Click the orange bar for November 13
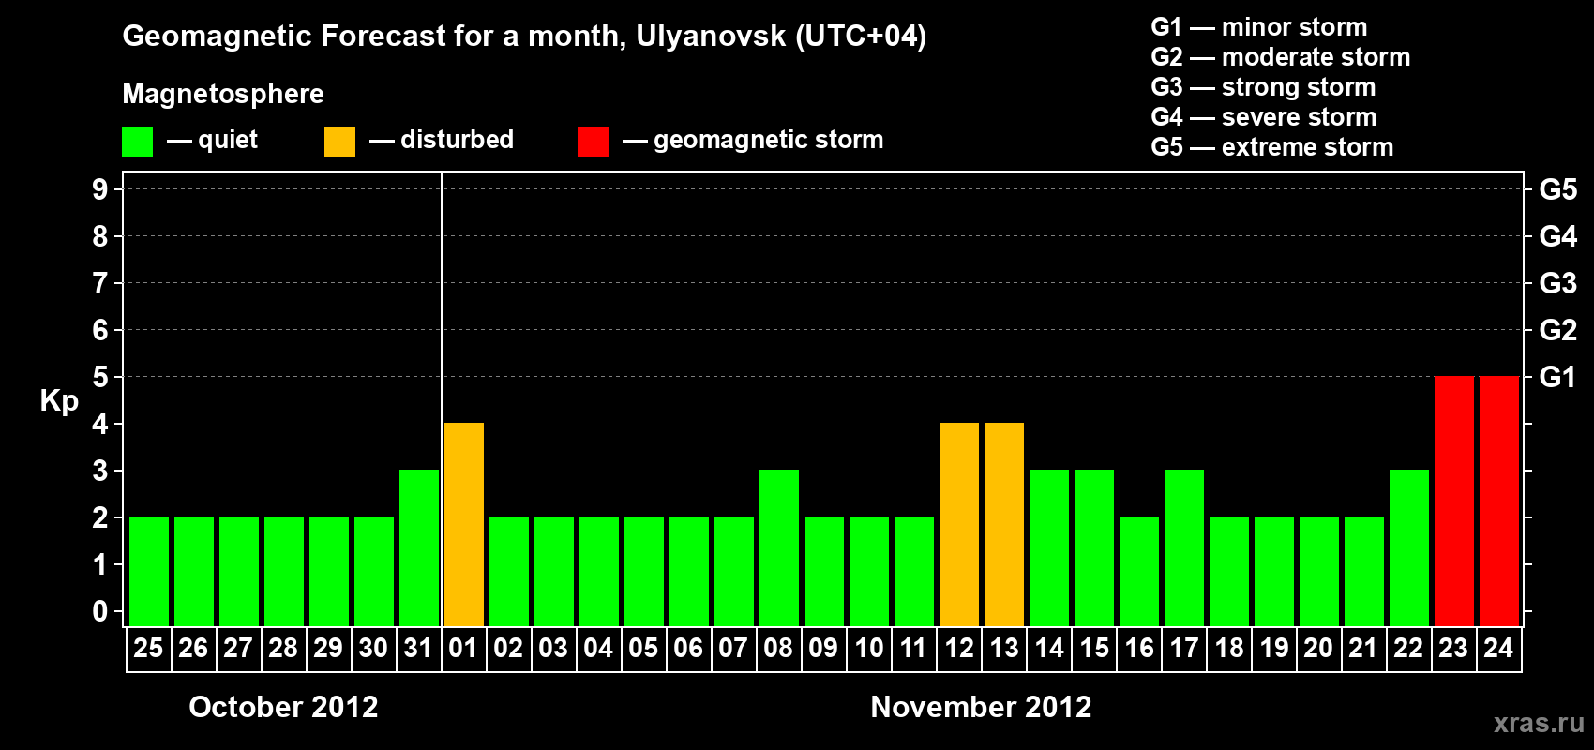Image resolution: width=1594 pixels, height=750 pixels. coord(1004,524)
